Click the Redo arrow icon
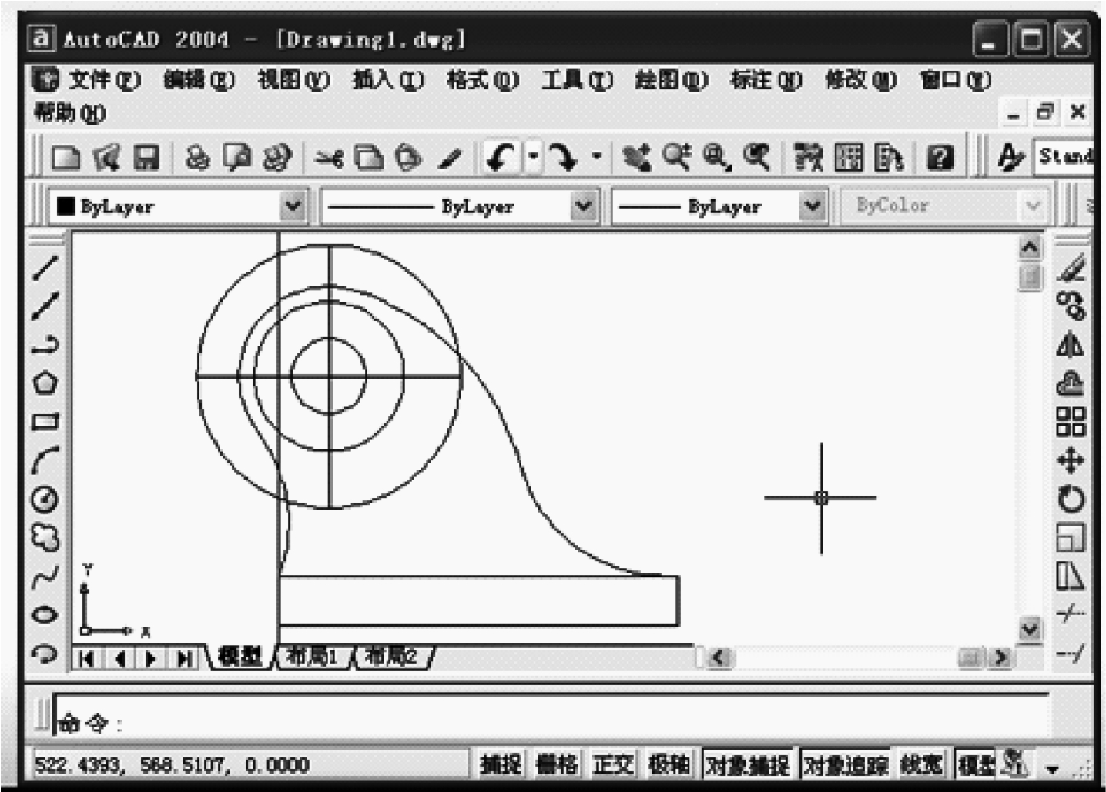 tap(564, 158)
